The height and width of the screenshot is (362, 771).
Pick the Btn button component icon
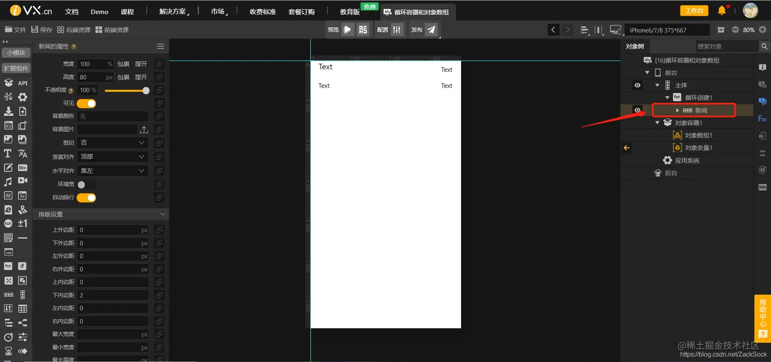(x=22, y=168)
